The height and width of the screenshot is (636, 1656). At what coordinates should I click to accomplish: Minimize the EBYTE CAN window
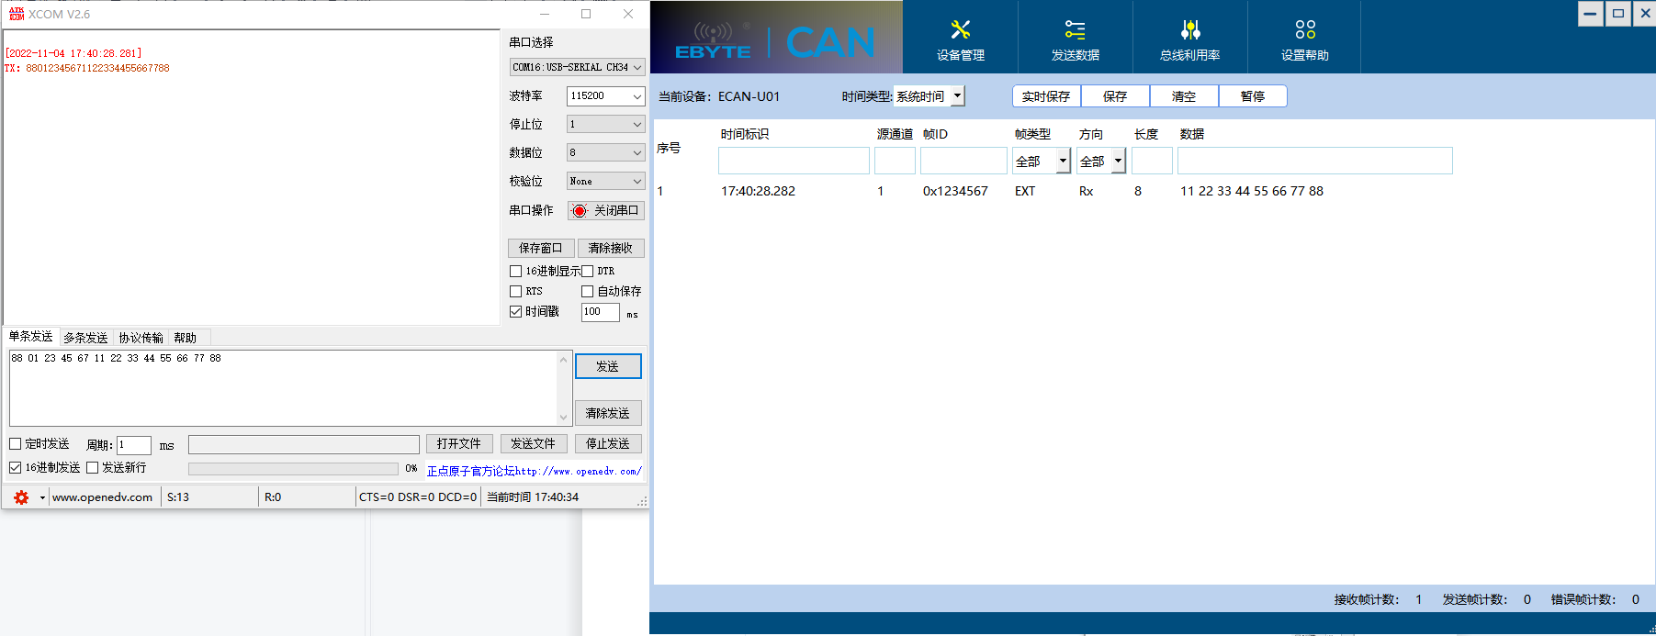[1591, 13]
